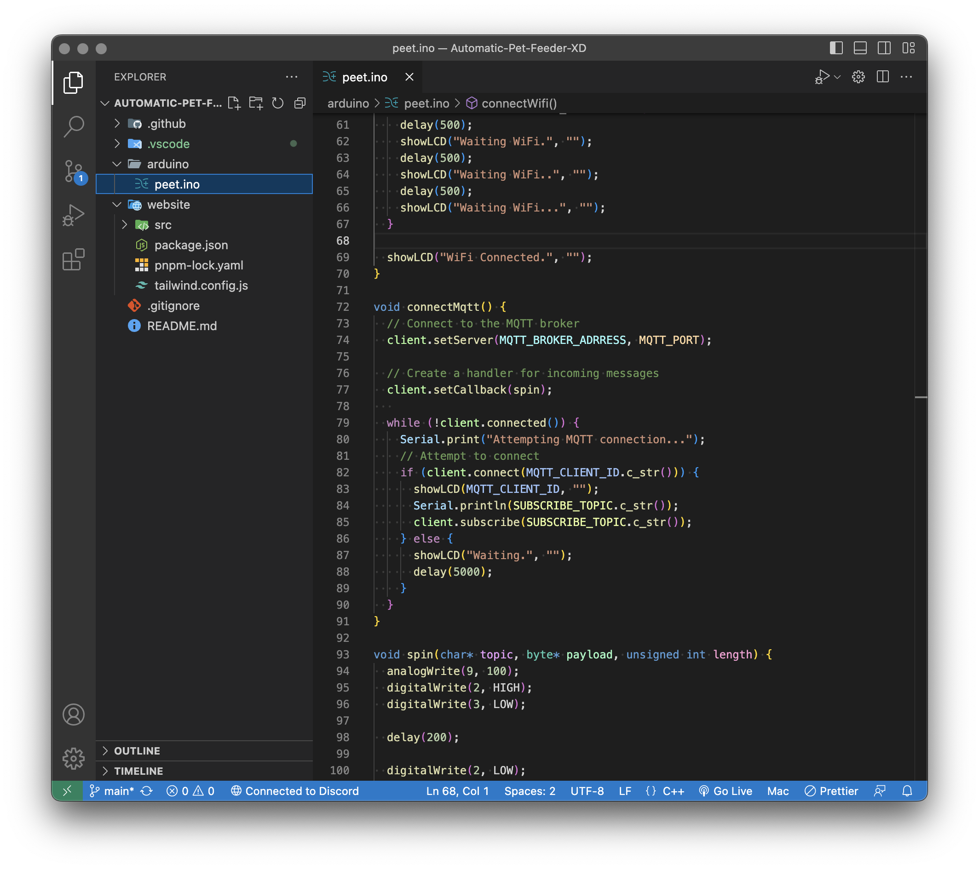Expand the .github folder
The width and height of the screenshot is (979, 869).
[166, 124]
